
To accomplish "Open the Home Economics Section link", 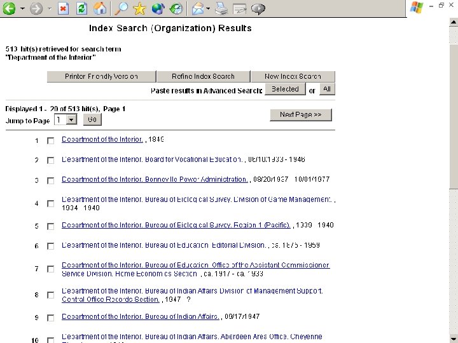I will click(196, 269).
